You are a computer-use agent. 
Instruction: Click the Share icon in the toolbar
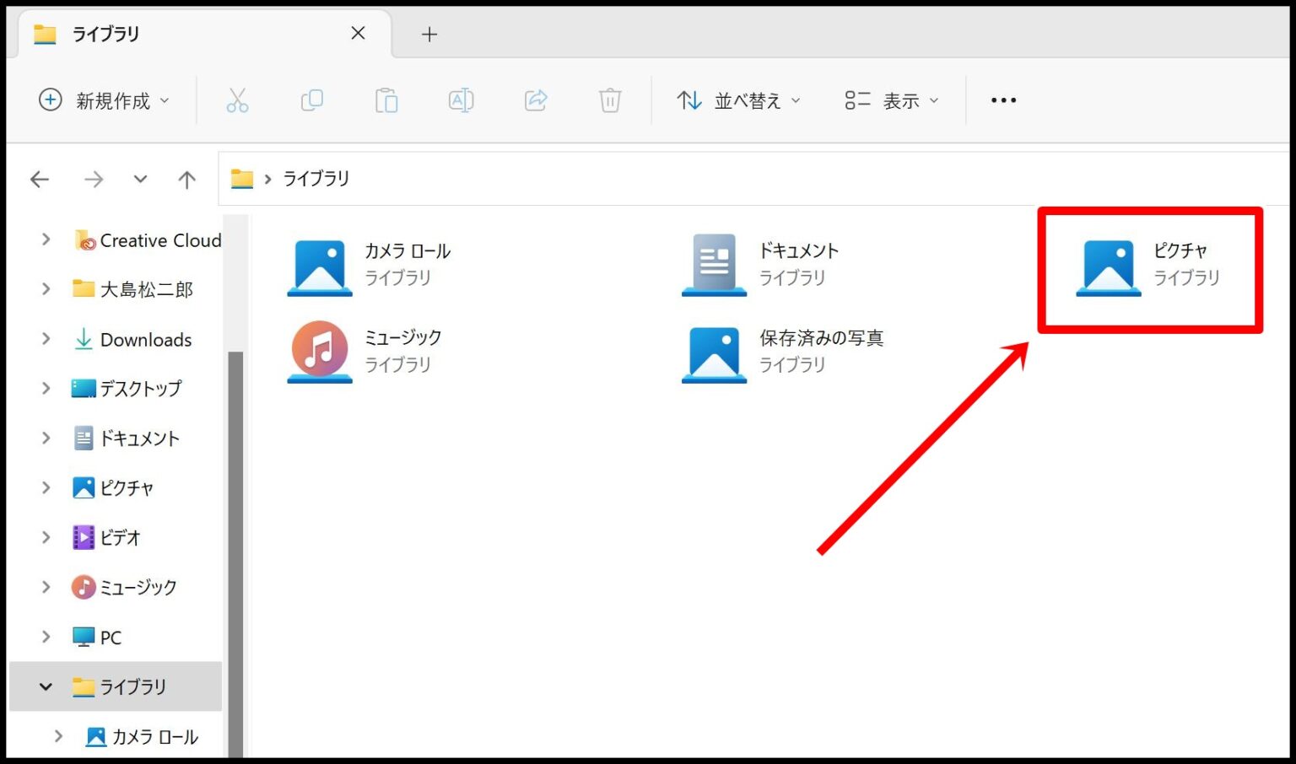click(535, 100)
